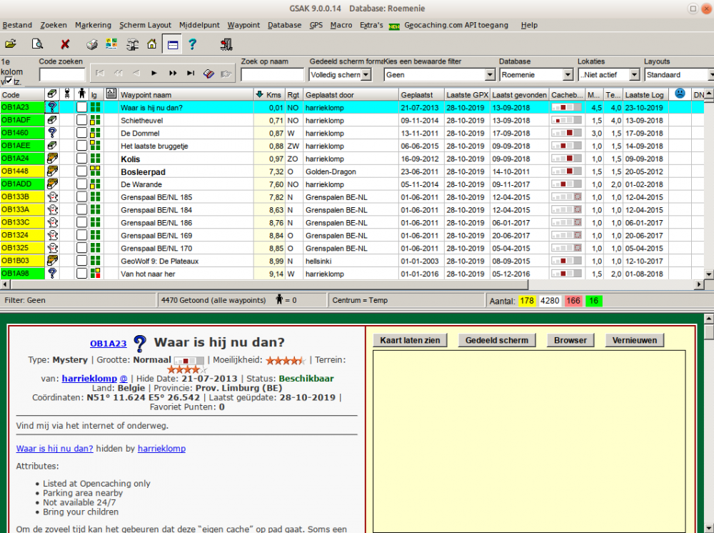The height and width of the screenshot is (533, 714).
Task: Open the Standaard layouts dropdown
Action: tap(710, 74)
